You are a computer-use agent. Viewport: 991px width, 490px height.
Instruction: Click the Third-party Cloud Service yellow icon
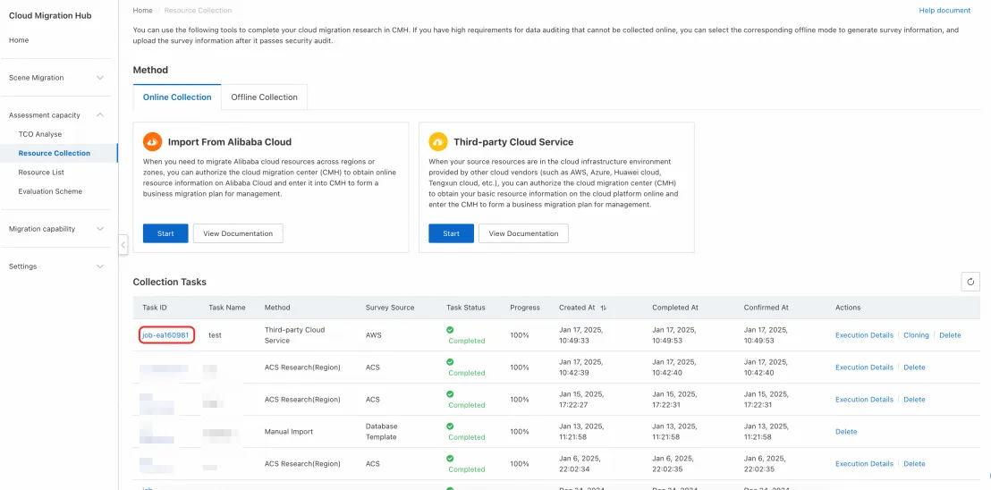click(x=438, y=141)
